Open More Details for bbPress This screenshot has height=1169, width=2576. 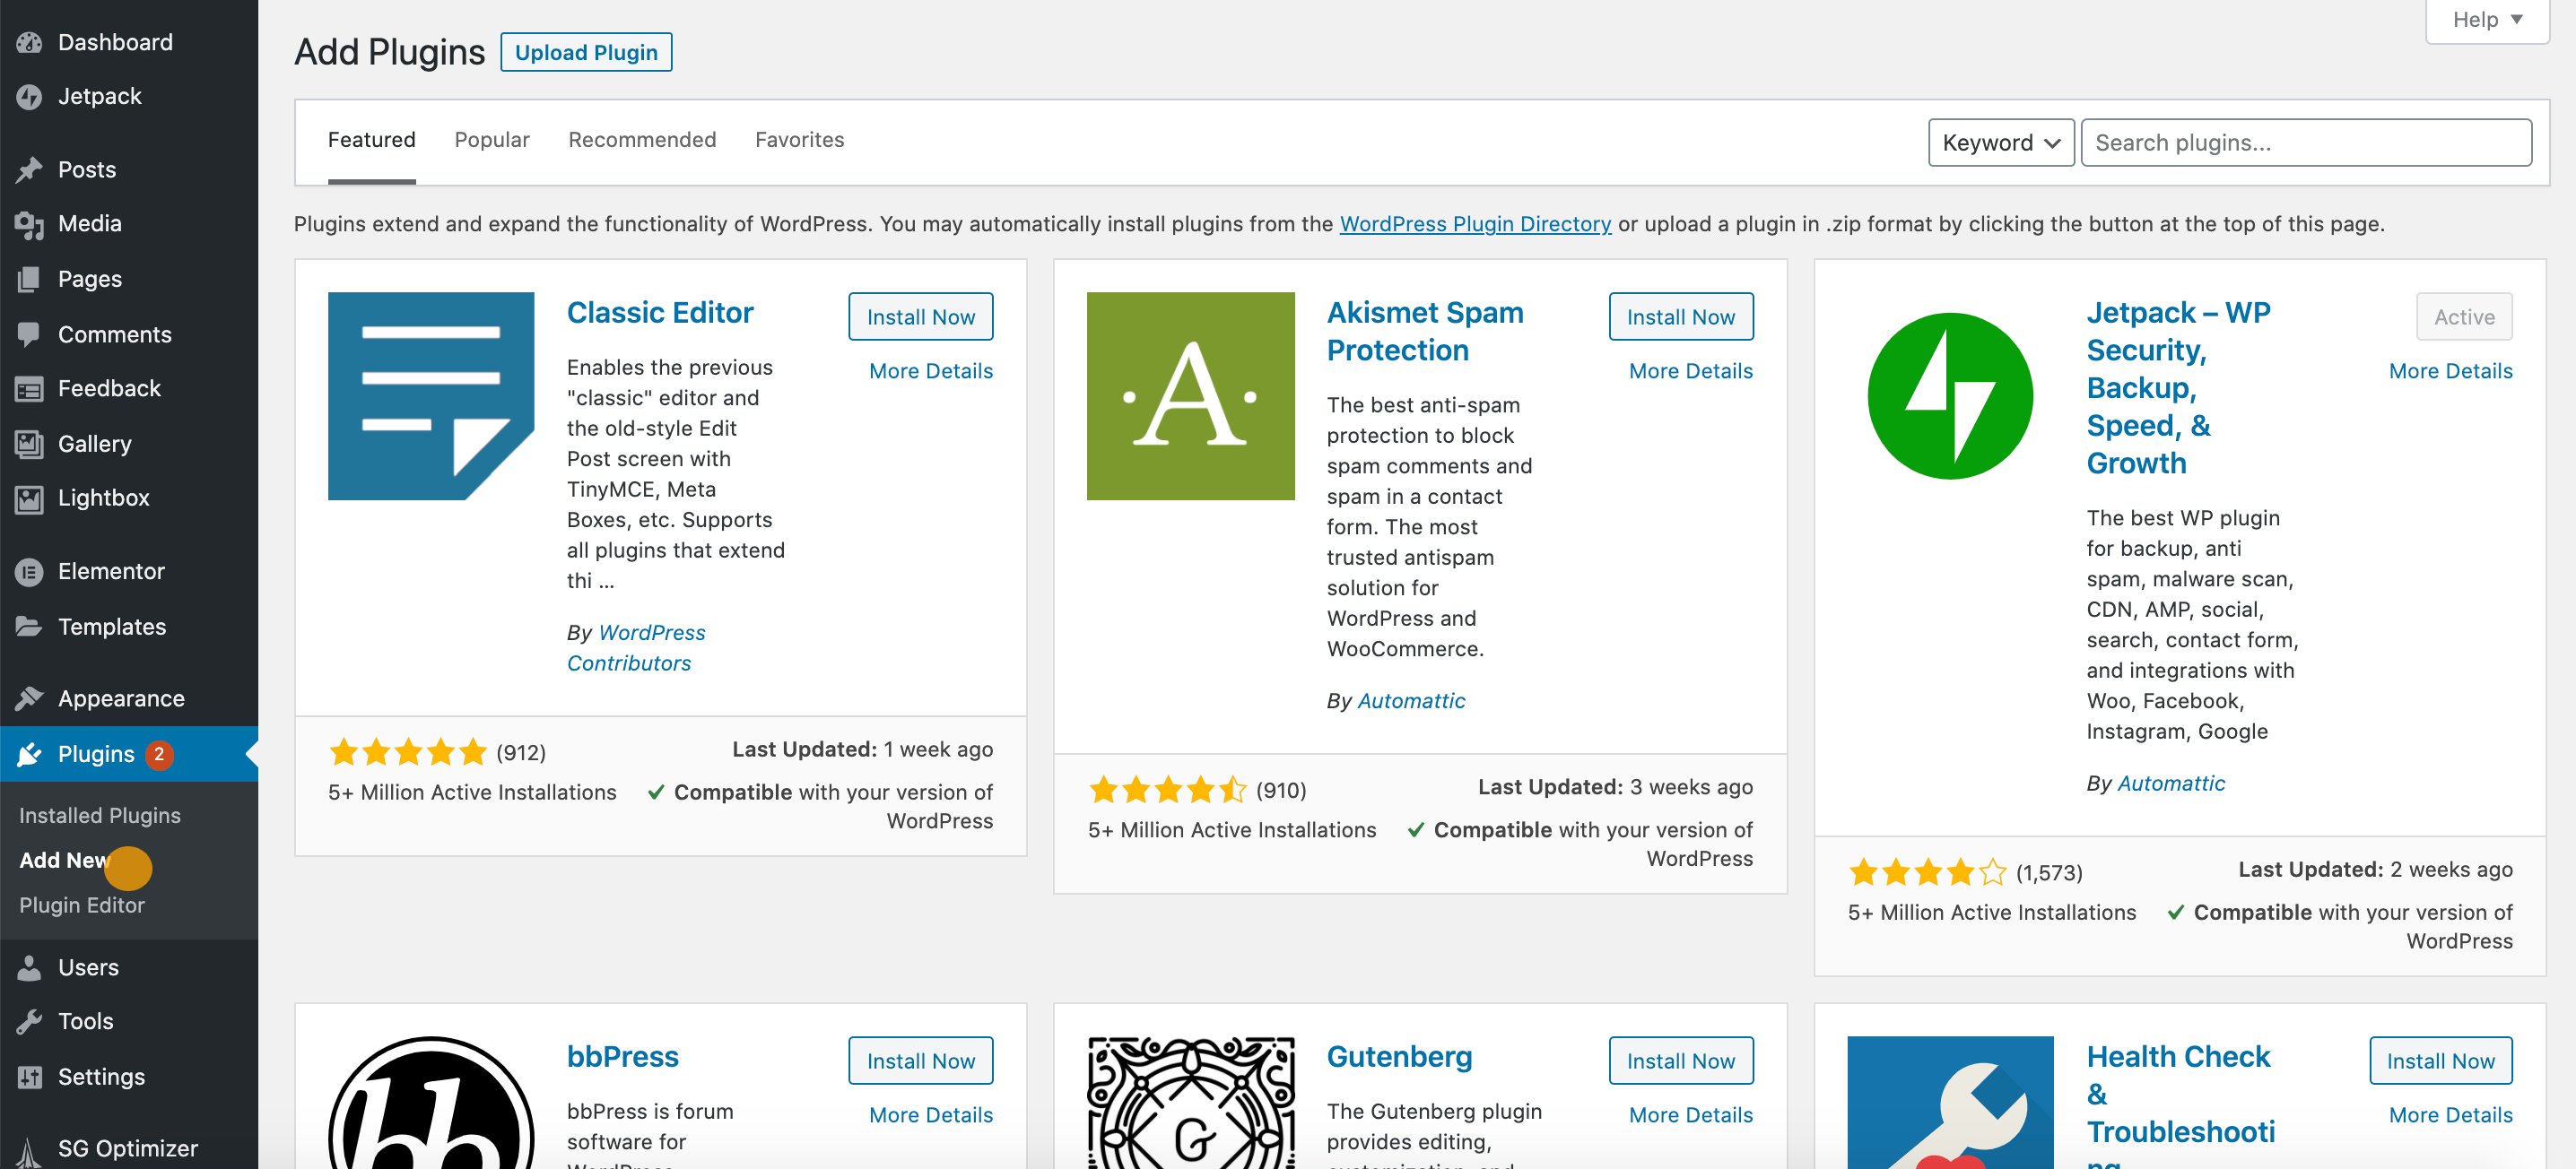[931, 1115]
